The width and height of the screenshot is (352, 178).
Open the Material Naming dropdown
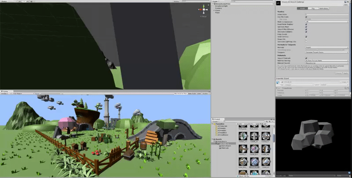[x=327, y=61]
